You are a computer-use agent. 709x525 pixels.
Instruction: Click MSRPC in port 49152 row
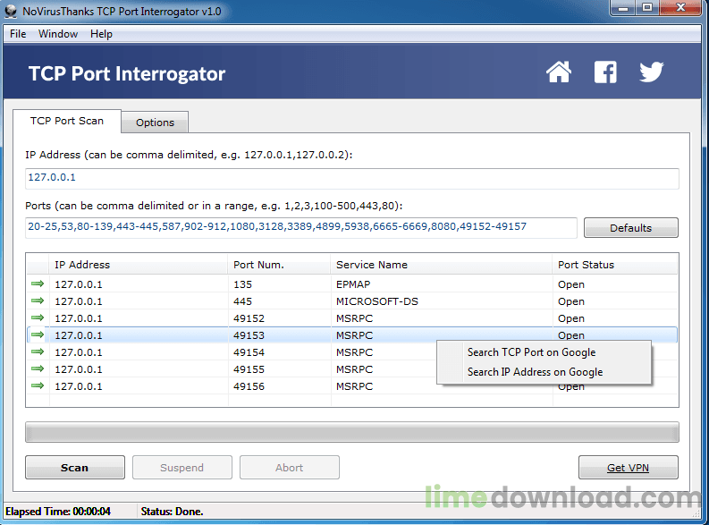pyautogui.click(x=354, y=318)
